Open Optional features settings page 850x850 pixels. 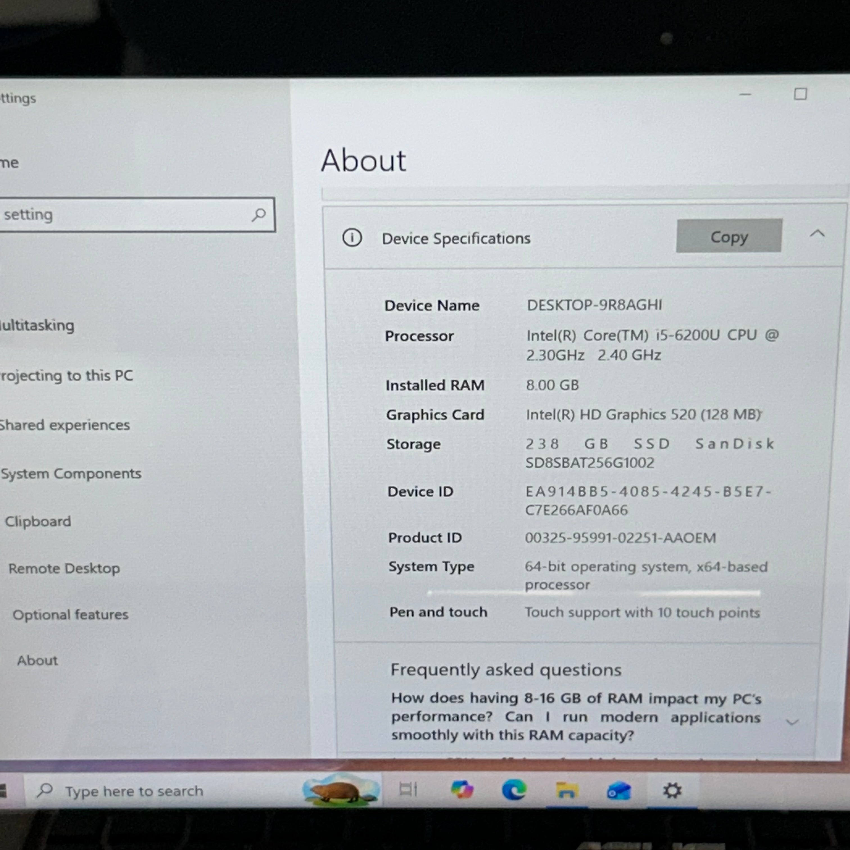point(70,615)
